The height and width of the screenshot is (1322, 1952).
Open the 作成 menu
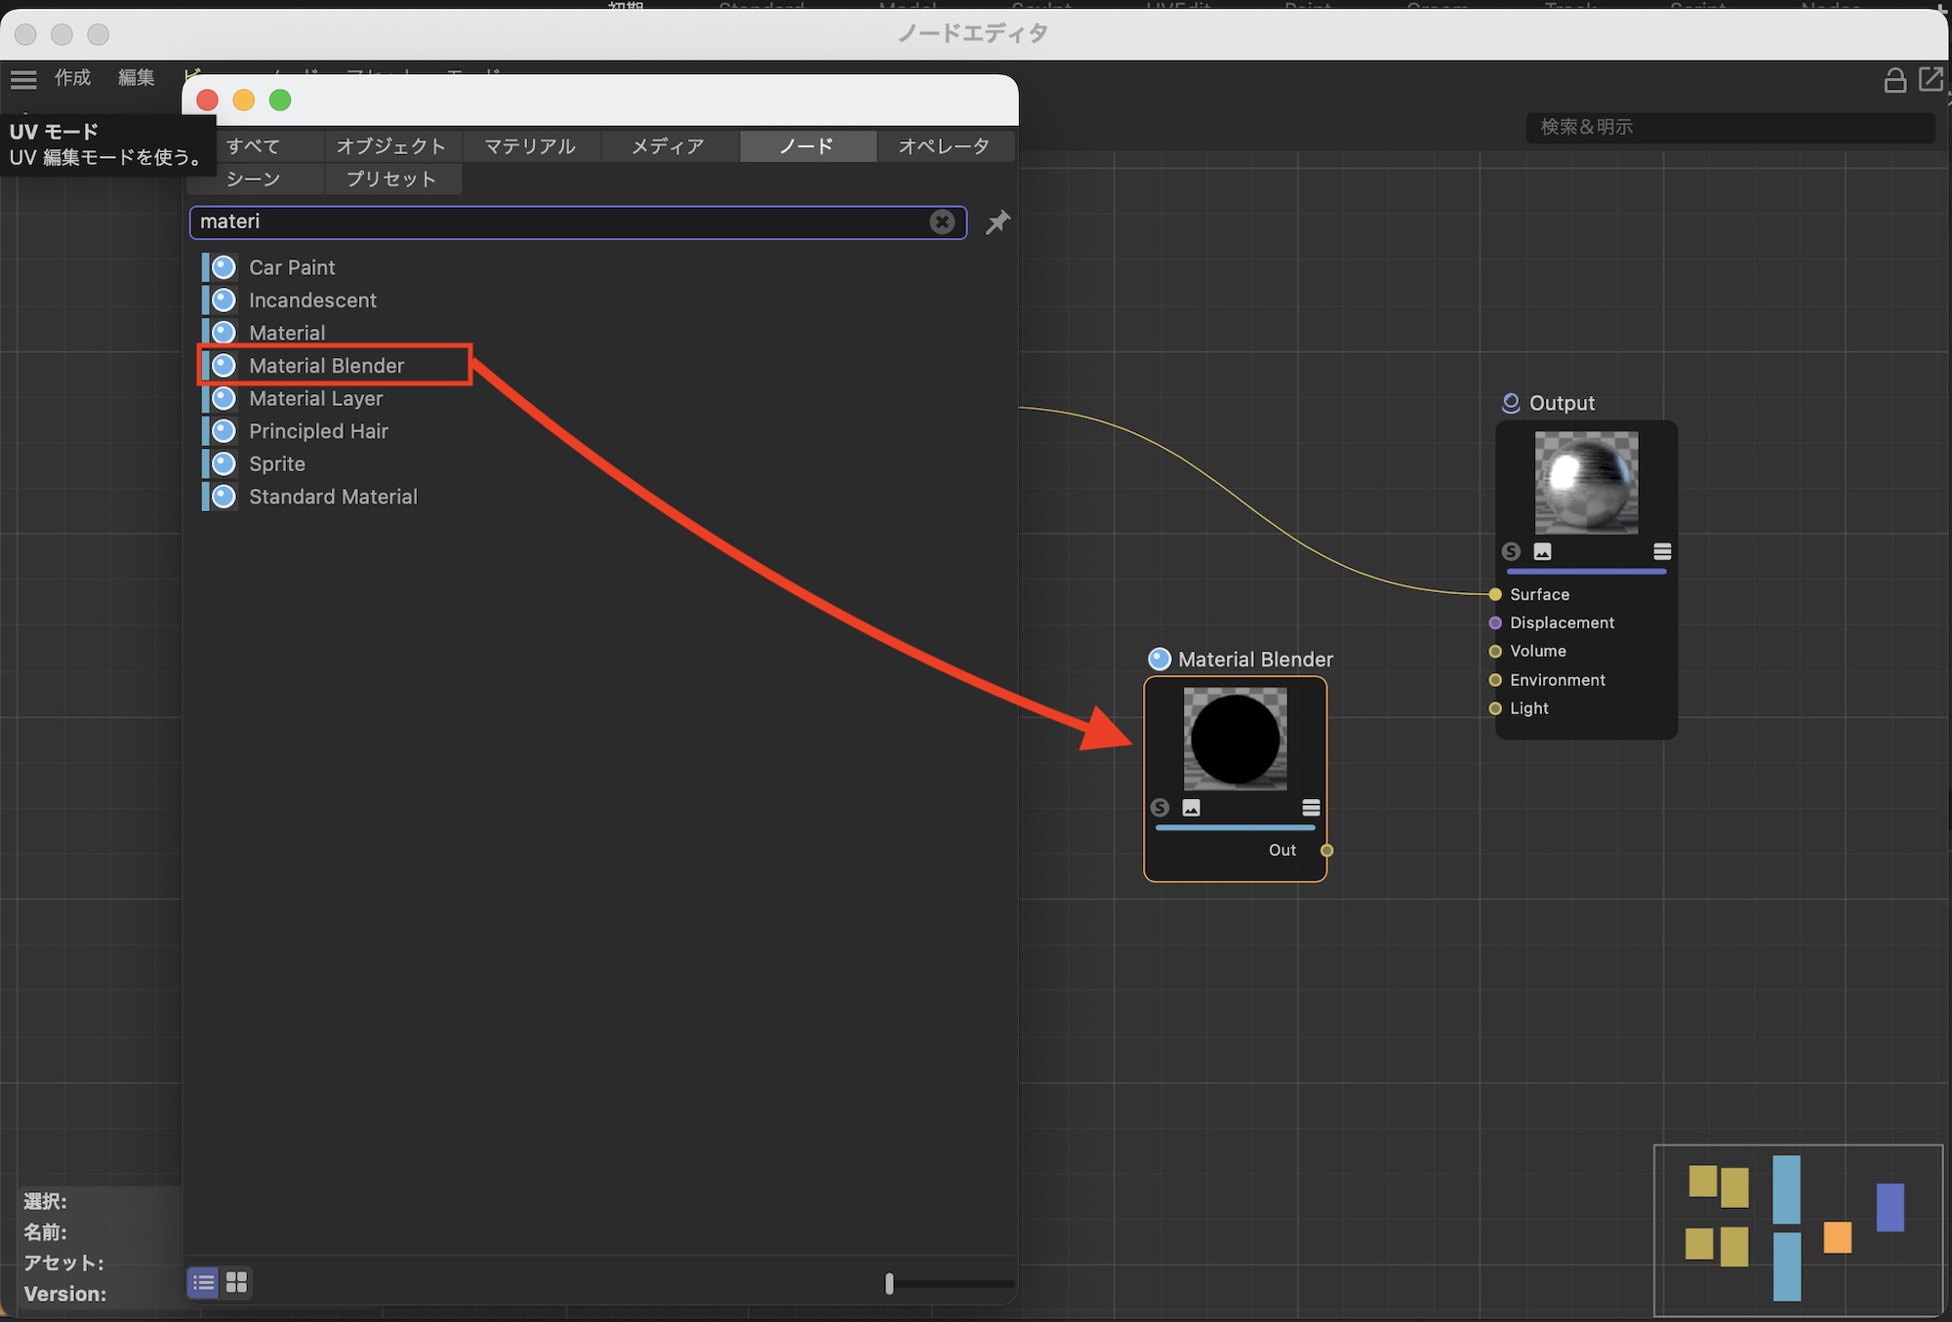coord(72,78)
